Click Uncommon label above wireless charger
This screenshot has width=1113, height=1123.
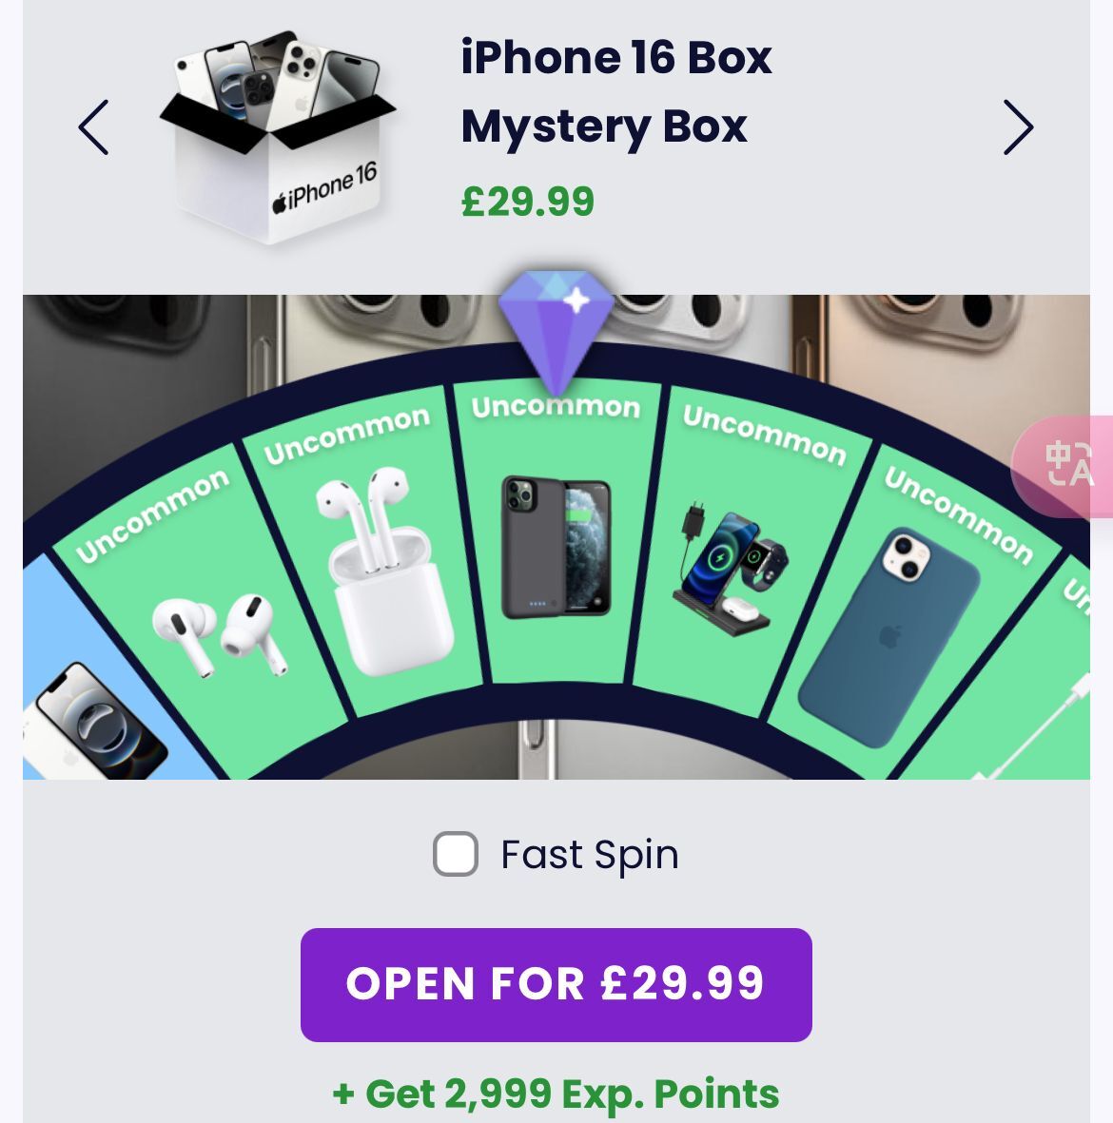tap(764, 434)
